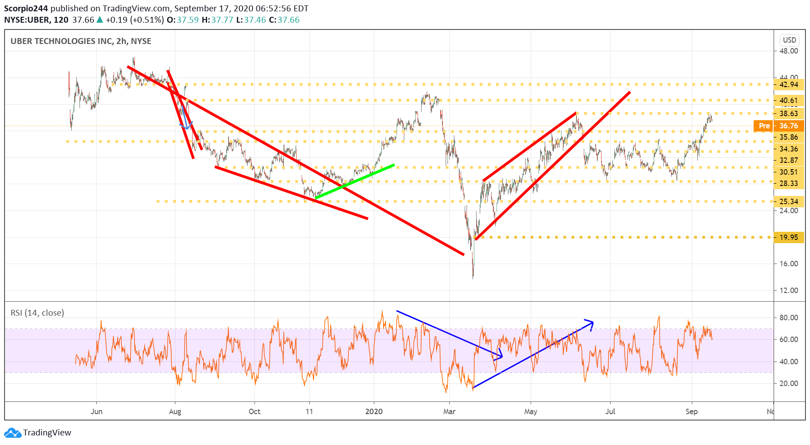This screenshot has width=810, height=445.
Task: Click the 16.00 price axis label
Action: tap(789, 264)
